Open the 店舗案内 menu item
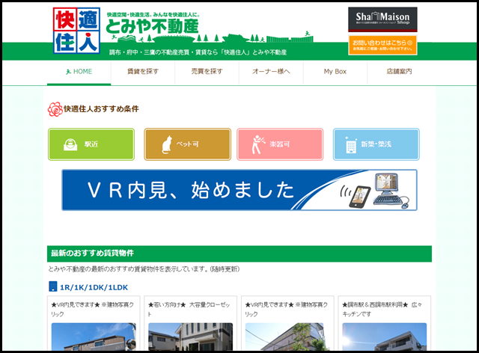Viewport: 479px width, 353px height. pos(399,72)
